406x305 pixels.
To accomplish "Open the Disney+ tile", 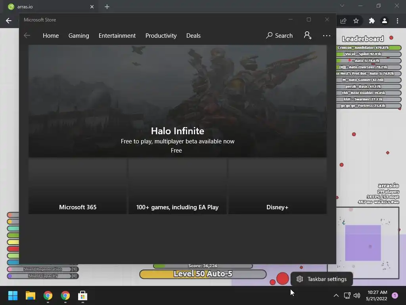I will pyautogui.click(x=277, y=186).
